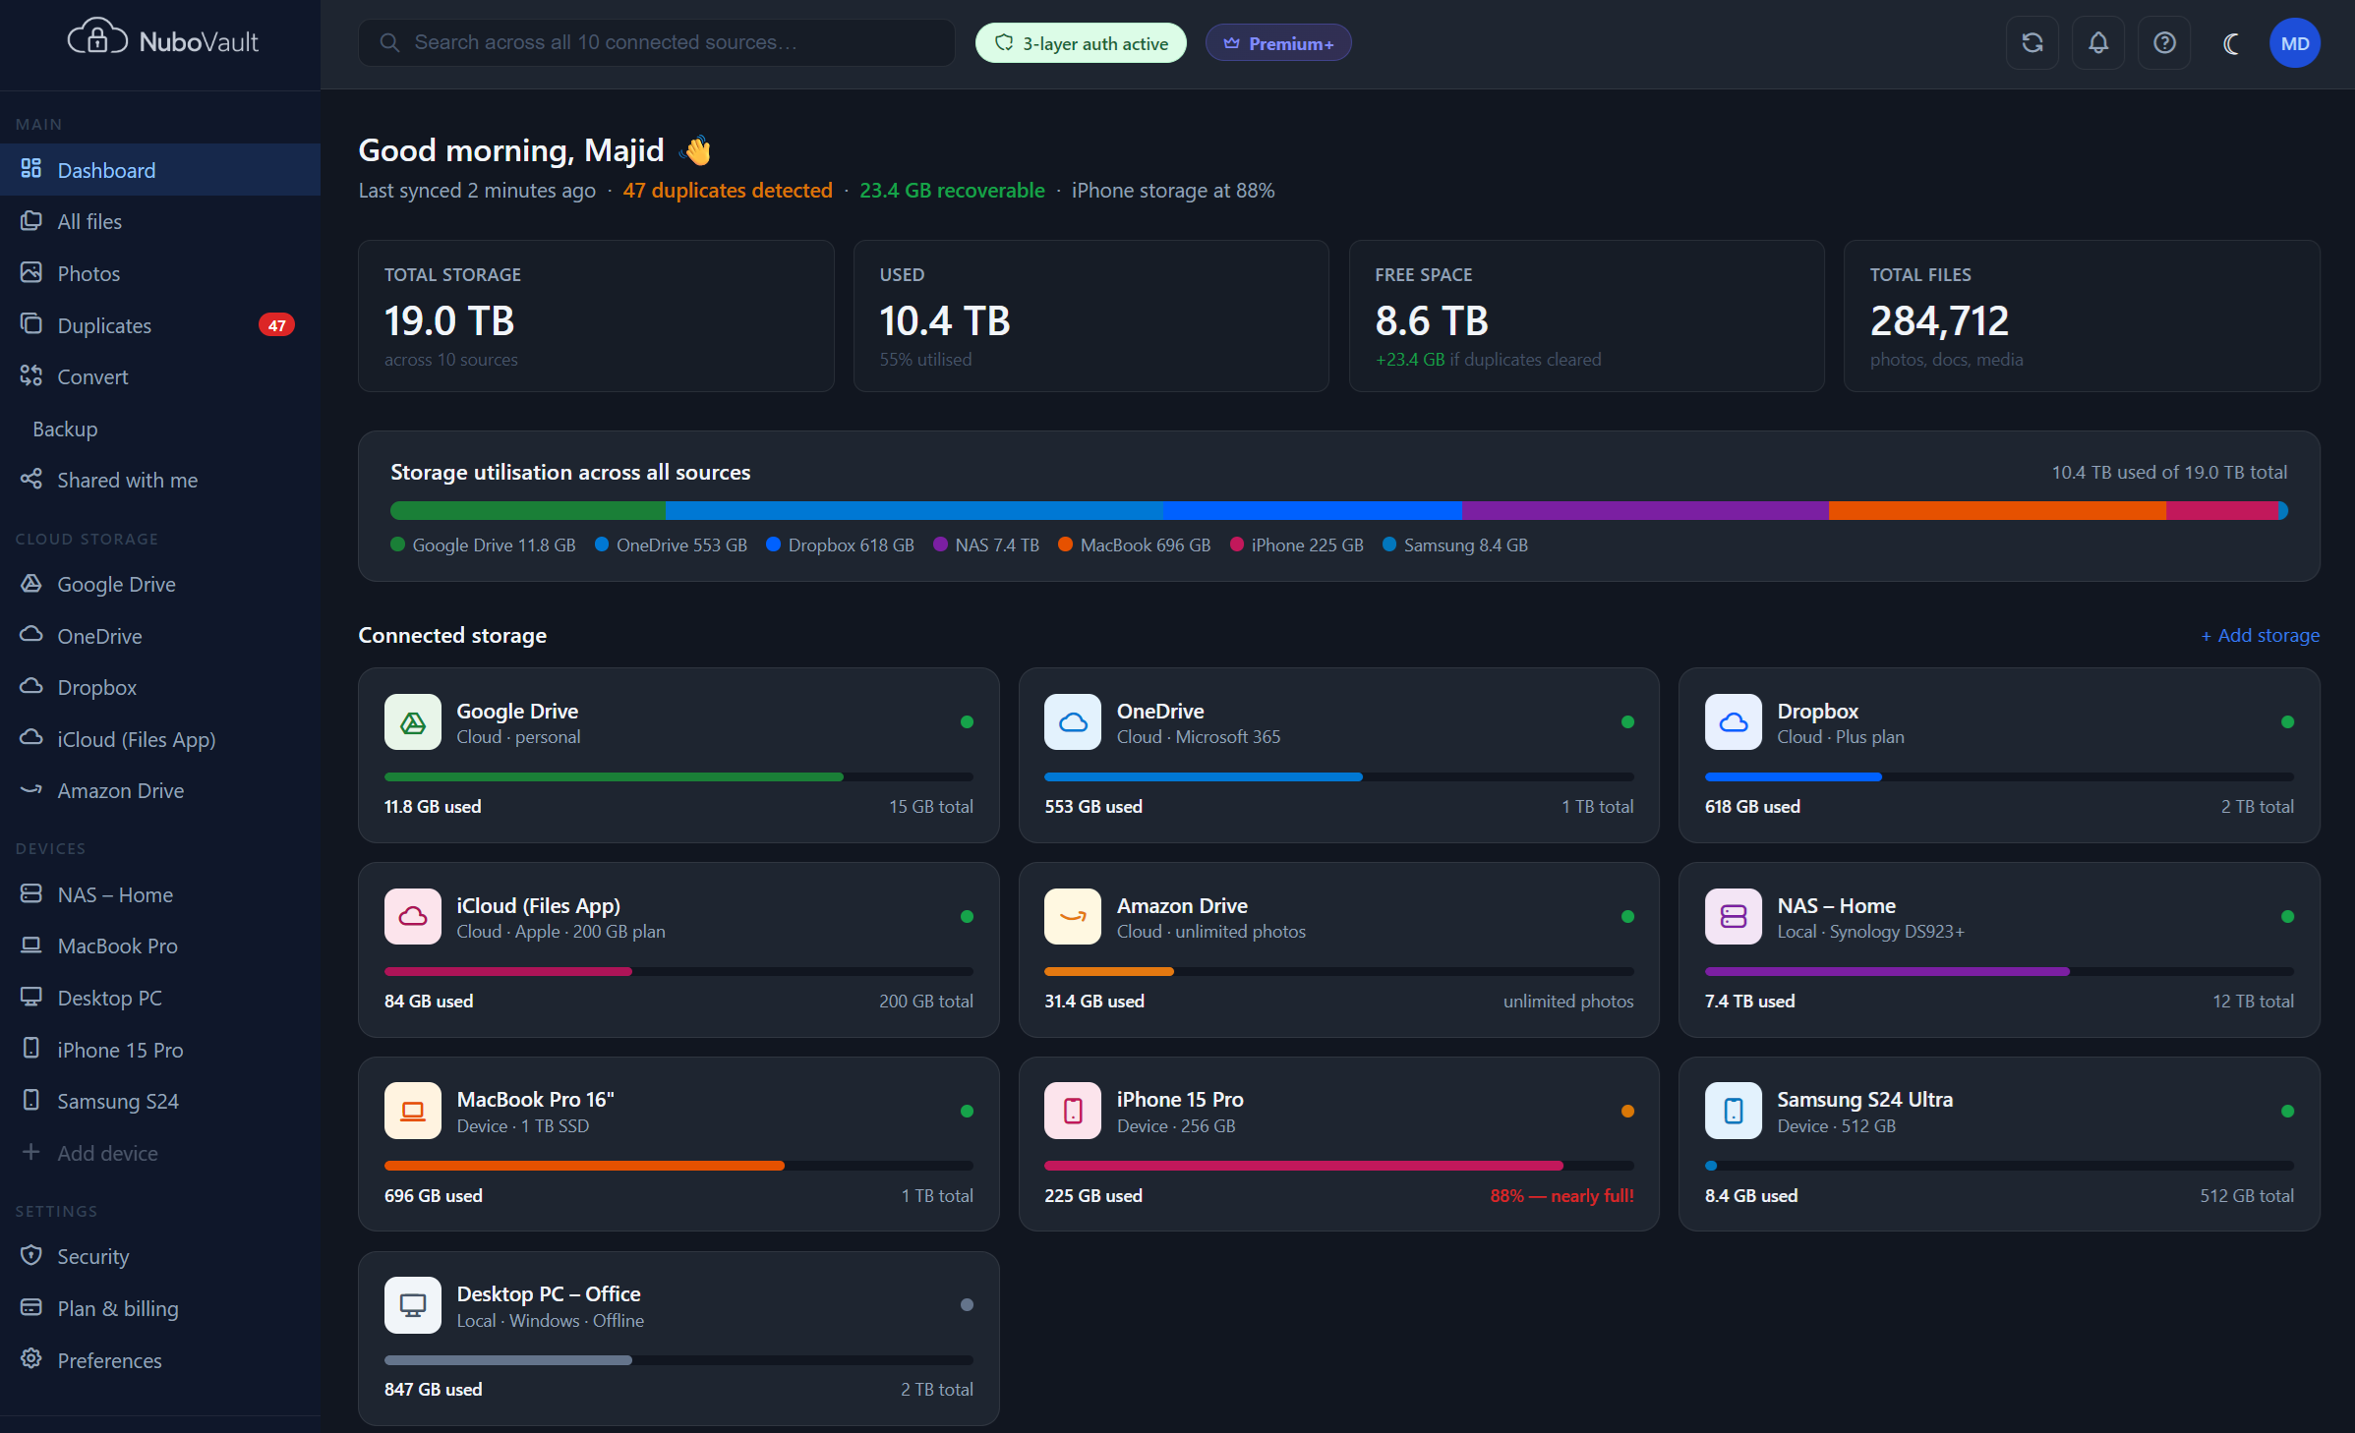Click NAS 7.4 TB legend entry
The height and width of the screenshot is (1433, 2355).
tap(986, 545)
